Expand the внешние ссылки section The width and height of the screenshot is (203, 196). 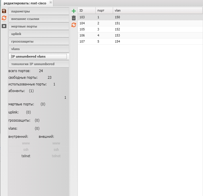[x=38, y=19]
